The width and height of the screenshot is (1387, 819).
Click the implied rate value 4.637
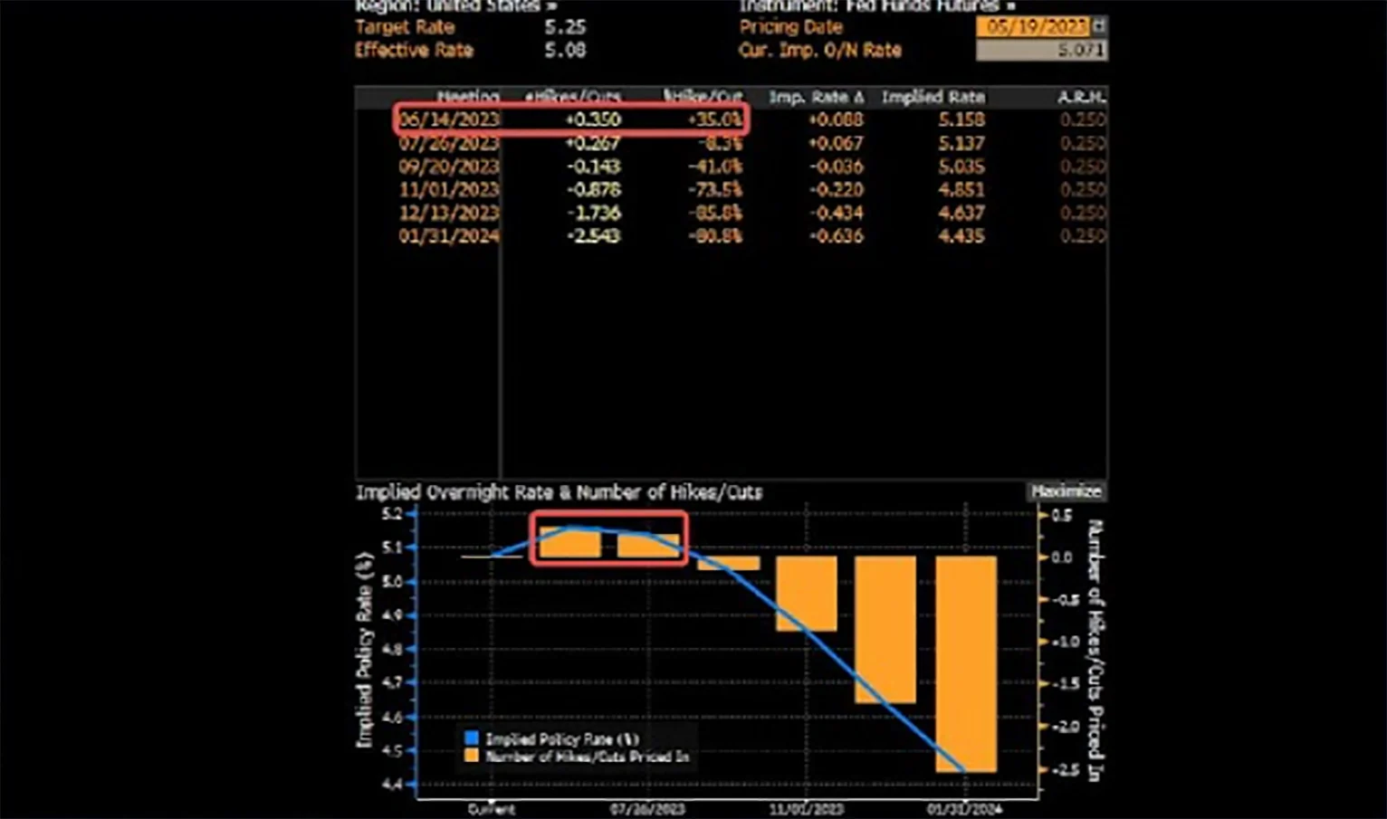[961, 213]
